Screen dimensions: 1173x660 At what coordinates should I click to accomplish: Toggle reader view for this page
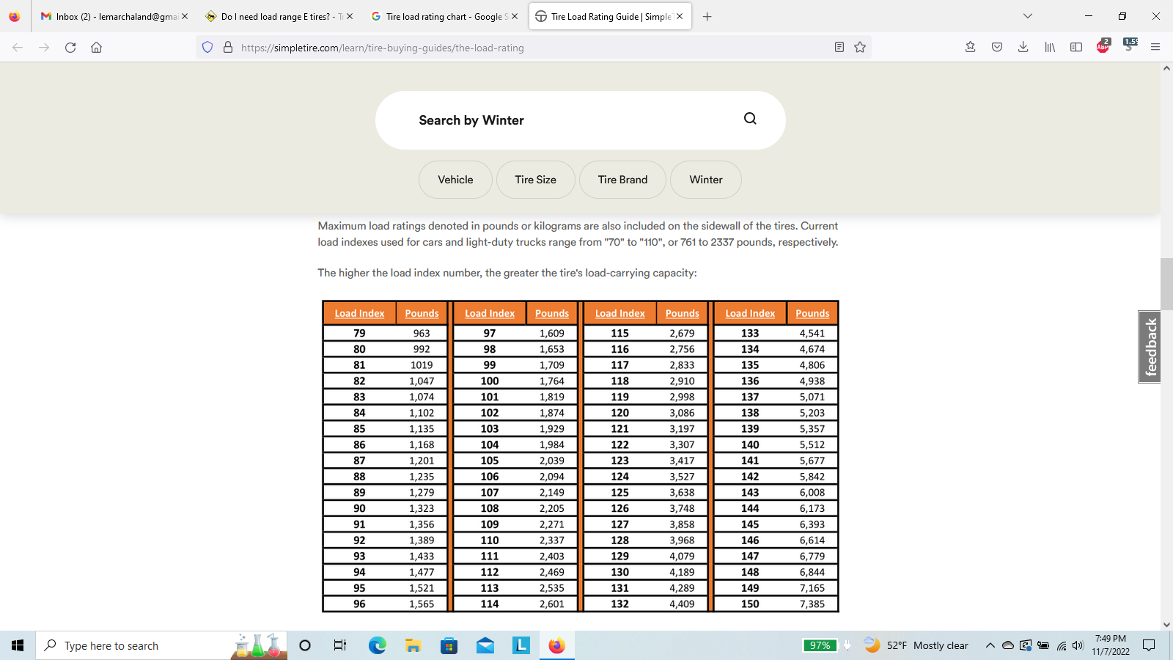pos(839,48)
